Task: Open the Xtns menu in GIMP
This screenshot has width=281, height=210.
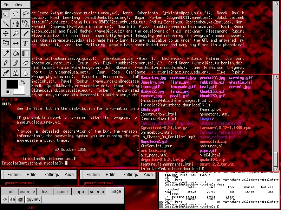Action: (18, 5)
